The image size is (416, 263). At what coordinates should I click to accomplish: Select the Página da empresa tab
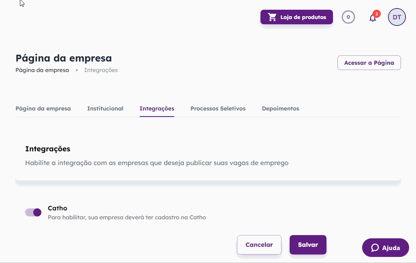[43, 108]
